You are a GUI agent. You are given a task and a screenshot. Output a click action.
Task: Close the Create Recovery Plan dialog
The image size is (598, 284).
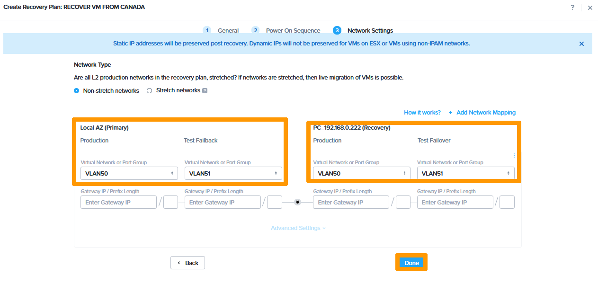(590, 8)
